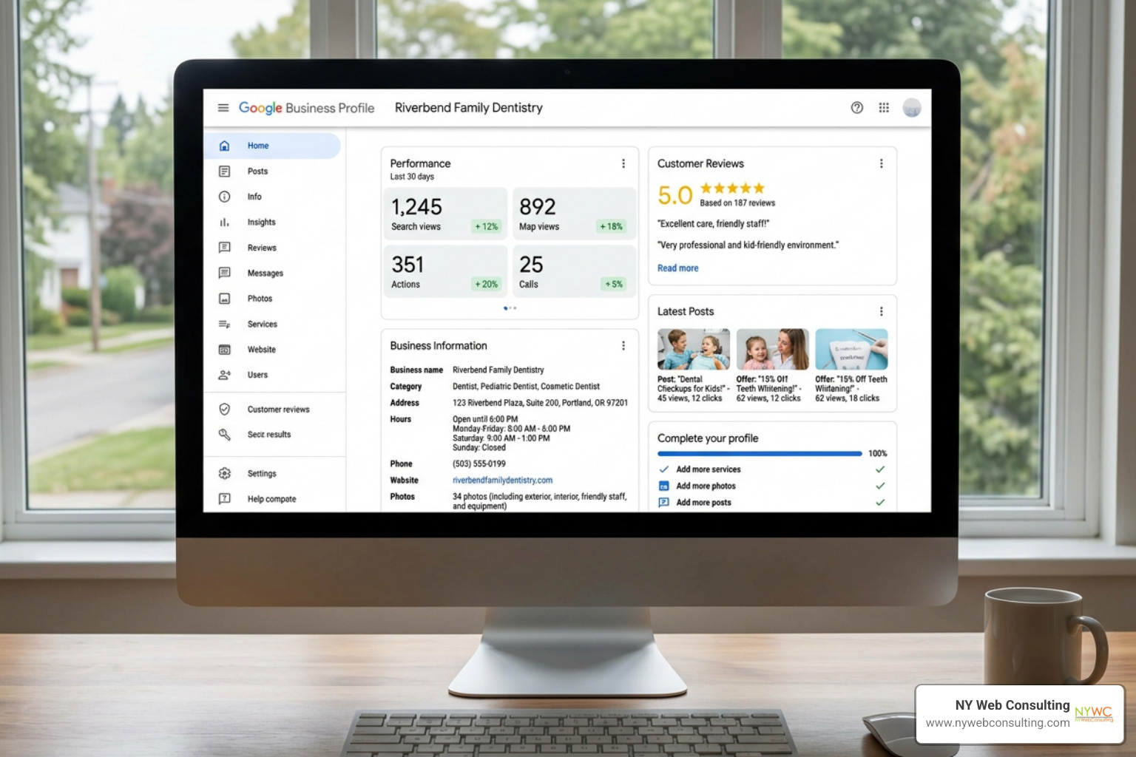The height and width of the screenshot is (757, 1136).
Task: Open Latest Posts card three-dot menu
Action: coord(881,311)
